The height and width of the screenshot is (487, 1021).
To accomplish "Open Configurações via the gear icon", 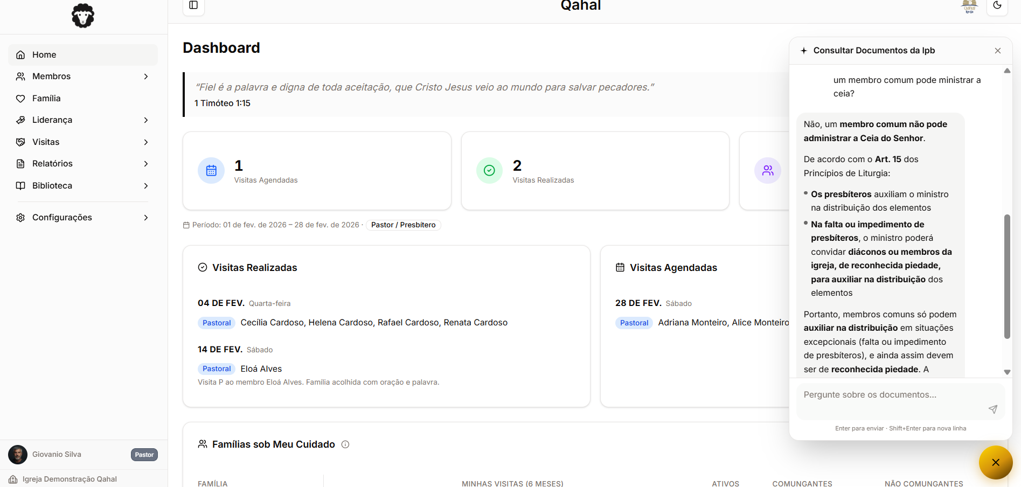I will [20, 217].
